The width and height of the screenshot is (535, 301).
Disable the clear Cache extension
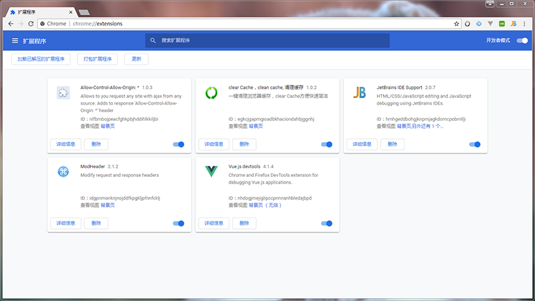pos(326,144)
